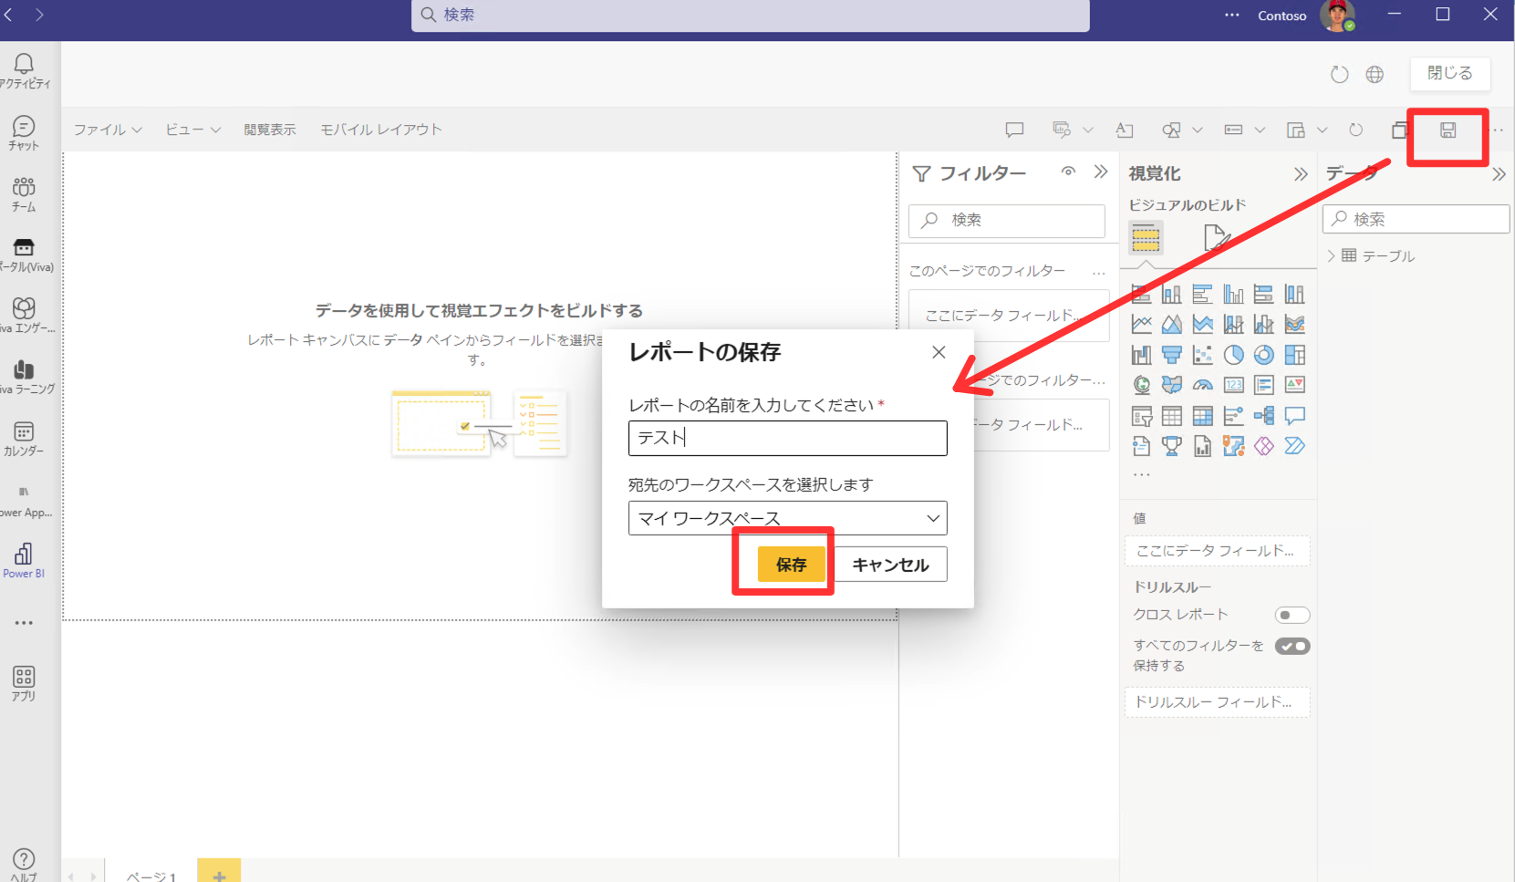Toggle filter pane visibility with the eye icon

click(1068, 171)
